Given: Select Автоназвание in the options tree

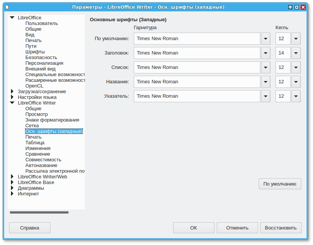Looking at the screenshot, I should [41, 165].
